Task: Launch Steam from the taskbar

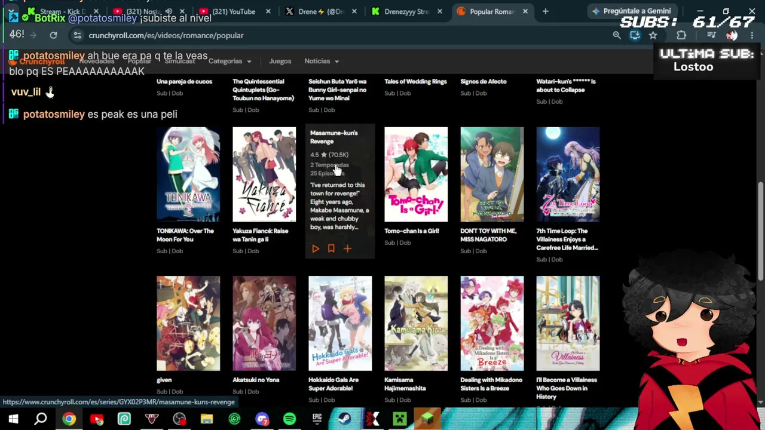Action: tap(344, 419)
